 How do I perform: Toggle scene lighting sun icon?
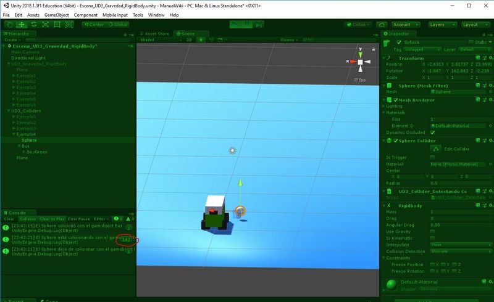200,39
